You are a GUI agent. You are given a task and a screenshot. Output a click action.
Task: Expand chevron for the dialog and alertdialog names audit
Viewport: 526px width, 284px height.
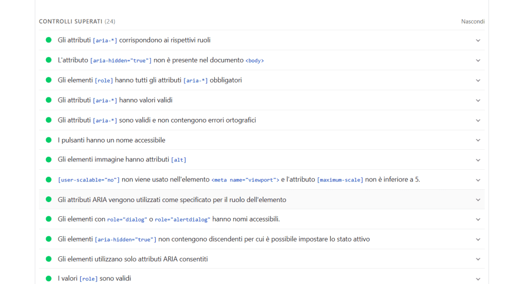[478, 219]
